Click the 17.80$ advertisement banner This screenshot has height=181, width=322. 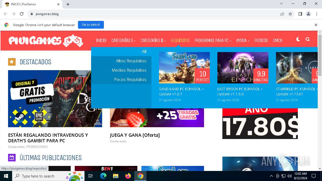(260, 123)
